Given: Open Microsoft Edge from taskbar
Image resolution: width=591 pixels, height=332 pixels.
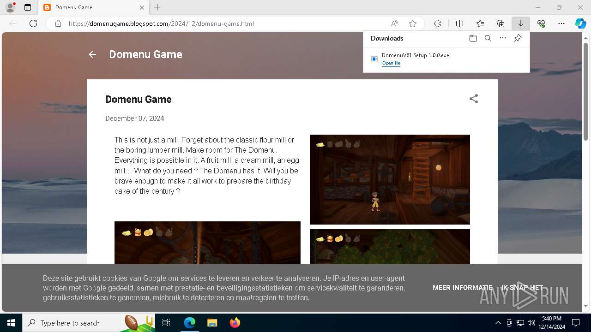Looking at the screenshot, I should tap(190, 323).
